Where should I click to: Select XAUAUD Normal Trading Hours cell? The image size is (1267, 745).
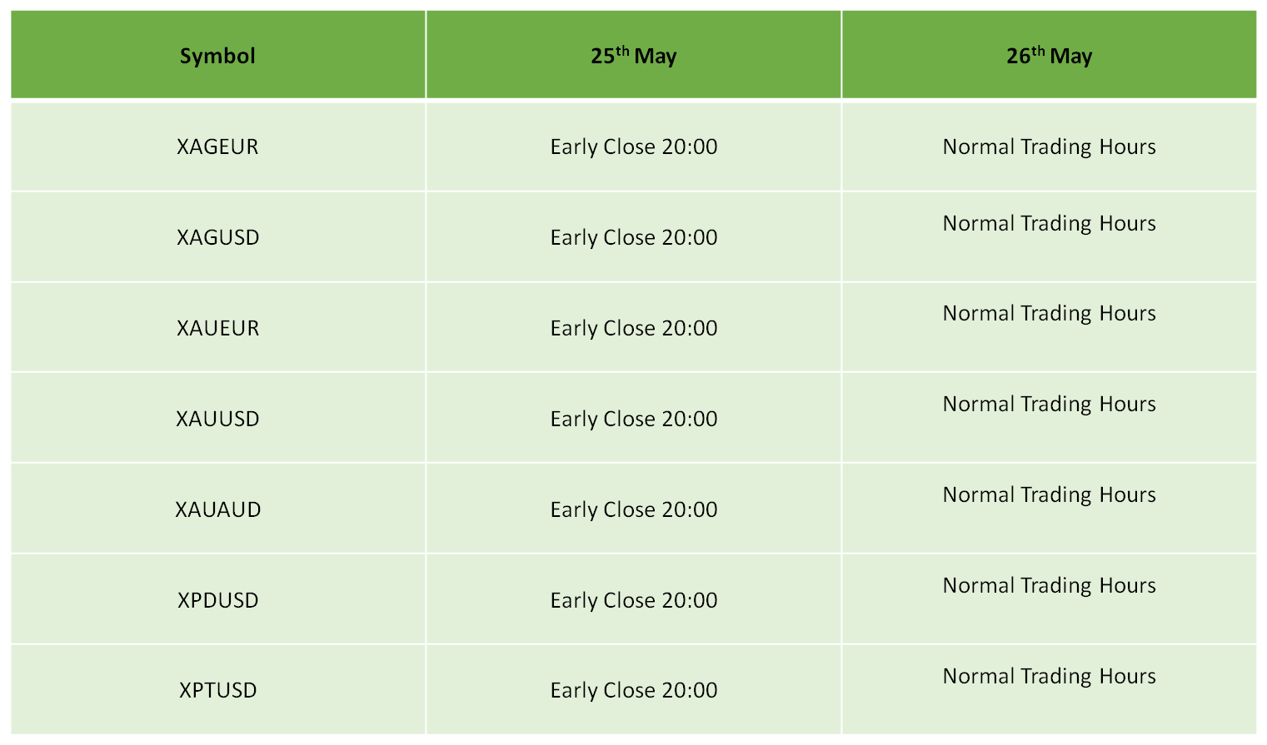pyautogui.click(x=1049, y=509)
